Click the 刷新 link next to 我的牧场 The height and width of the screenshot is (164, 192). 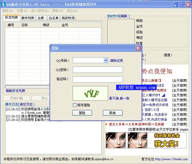click(124, 16)
